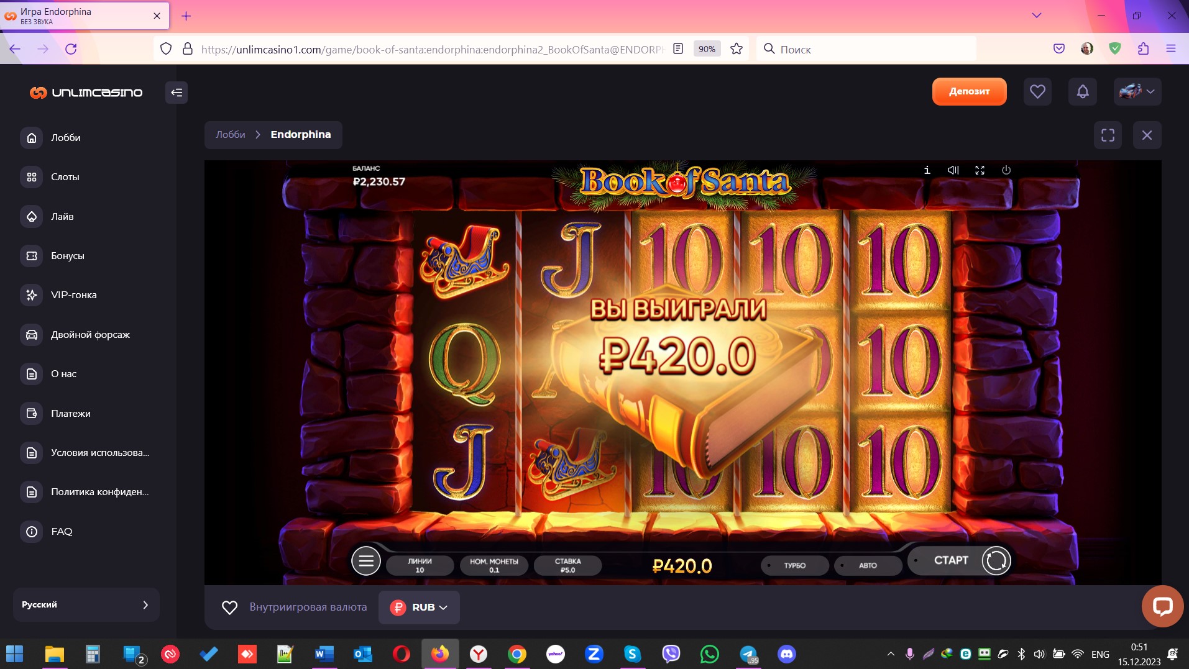Open Discord from taskbar

point(787,654)
